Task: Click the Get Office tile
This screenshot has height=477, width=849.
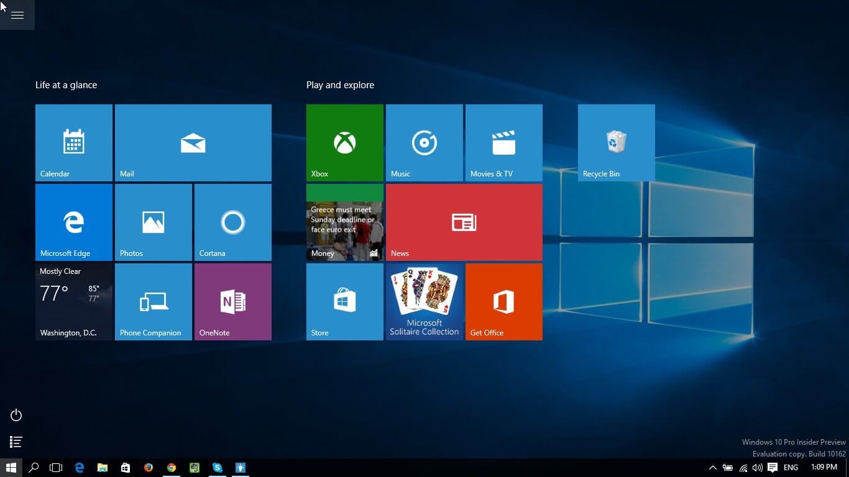Action: 504,302
